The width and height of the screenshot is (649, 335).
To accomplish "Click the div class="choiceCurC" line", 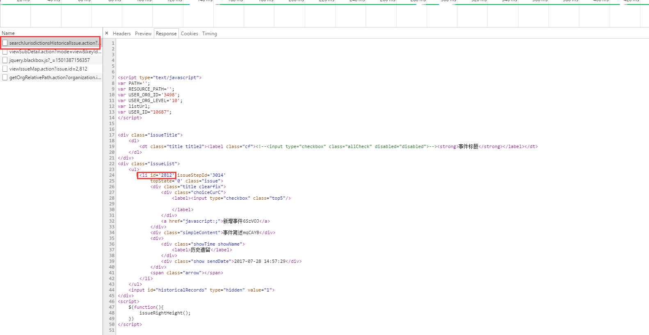I will 193,192.
